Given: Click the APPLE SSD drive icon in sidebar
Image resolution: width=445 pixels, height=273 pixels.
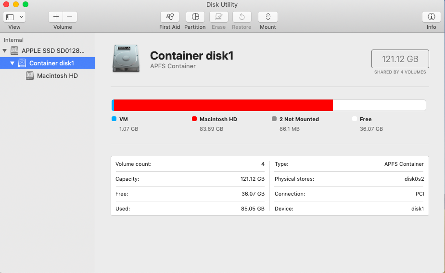Looking at the screenshot, I should [x=14, y=51].
